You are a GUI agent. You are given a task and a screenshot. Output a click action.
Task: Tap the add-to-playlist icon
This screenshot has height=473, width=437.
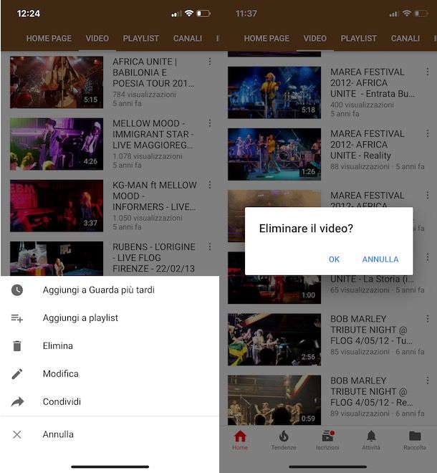click(x=17, y=318)
